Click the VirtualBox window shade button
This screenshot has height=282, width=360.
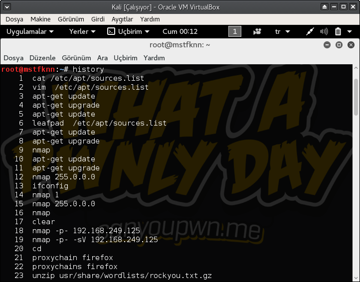[x=326, y=7]
